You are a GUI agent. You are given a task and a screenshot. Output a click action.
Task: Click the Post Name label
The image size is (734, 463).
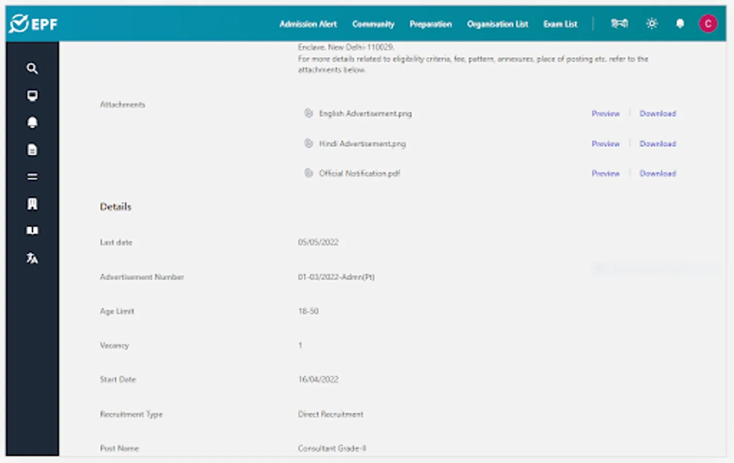(119, 449)
